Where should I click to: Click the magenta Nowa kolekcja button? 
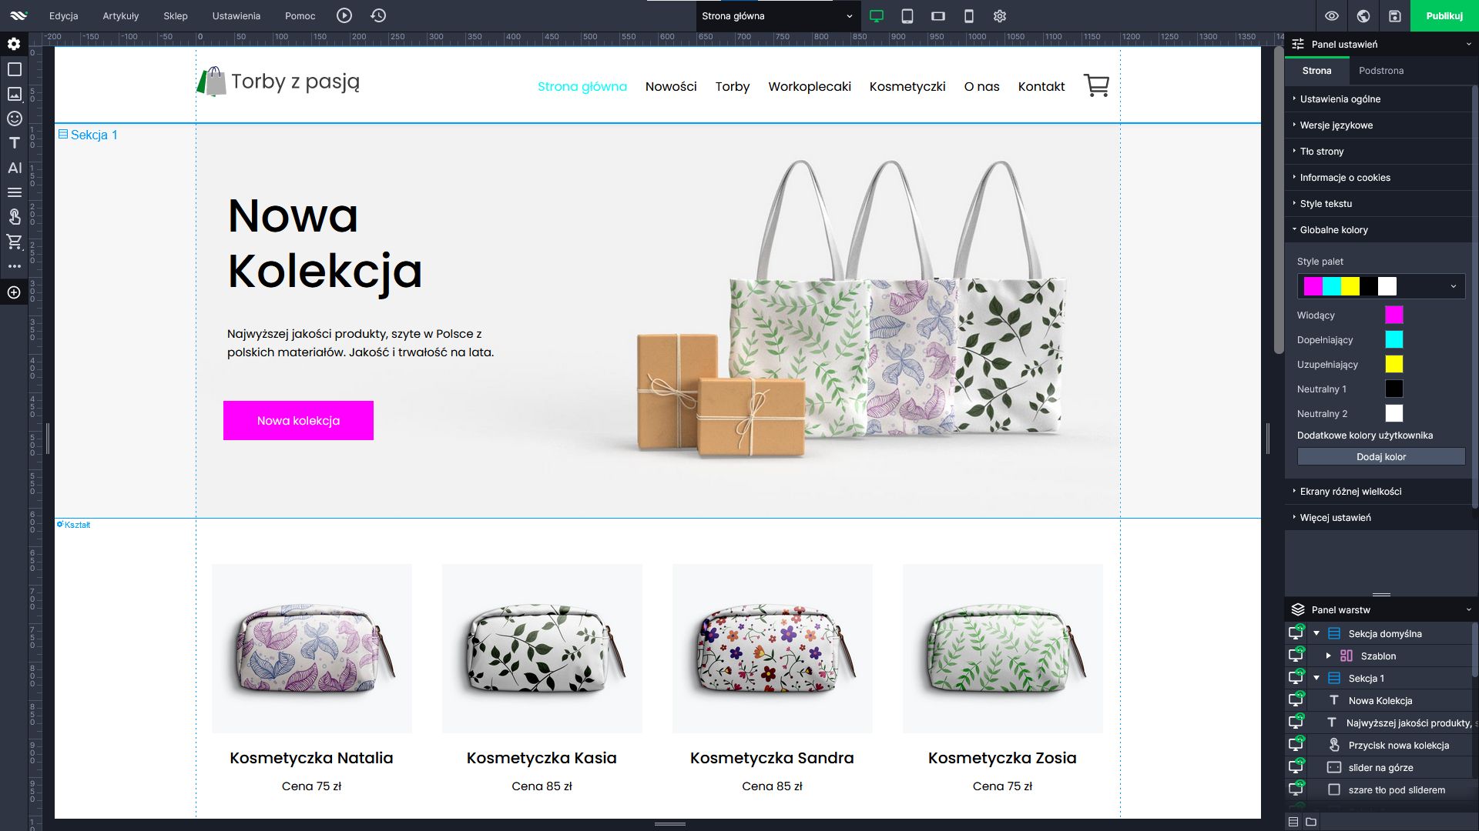coord(298,420)
